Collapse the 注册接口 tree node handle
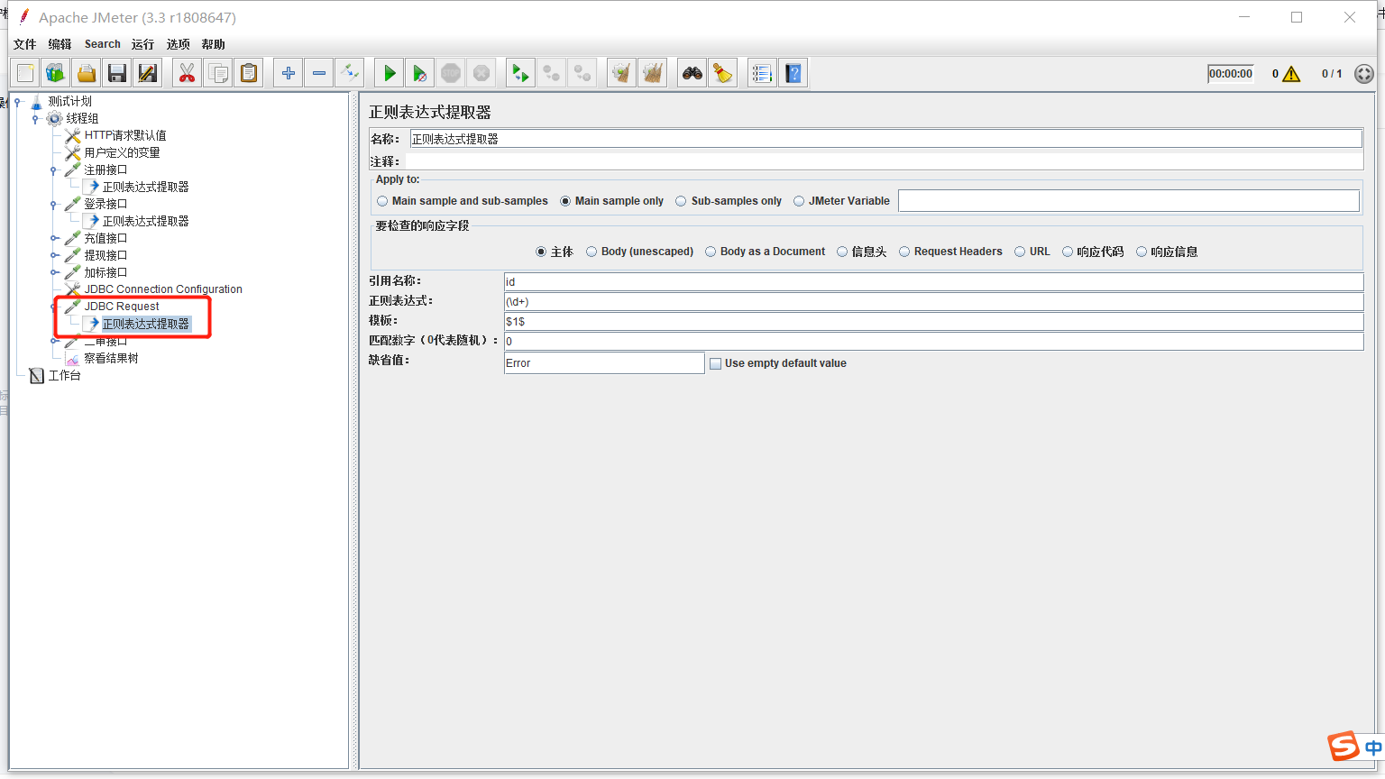The height and width of the screenshot is (779, 1385). click(53, 170)
